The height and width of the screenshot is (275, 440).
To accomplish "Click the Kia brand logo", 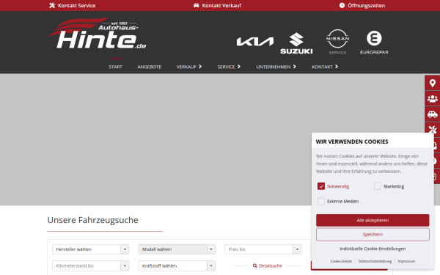I will tap(254, 42).
